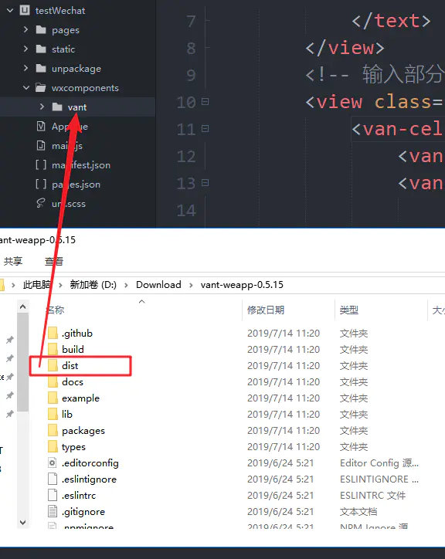Click the lib folder icon

click(53, 415)
